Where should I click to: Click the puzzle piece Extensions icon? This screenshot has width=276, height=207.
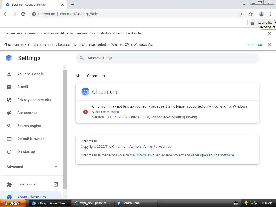[9, 184]
